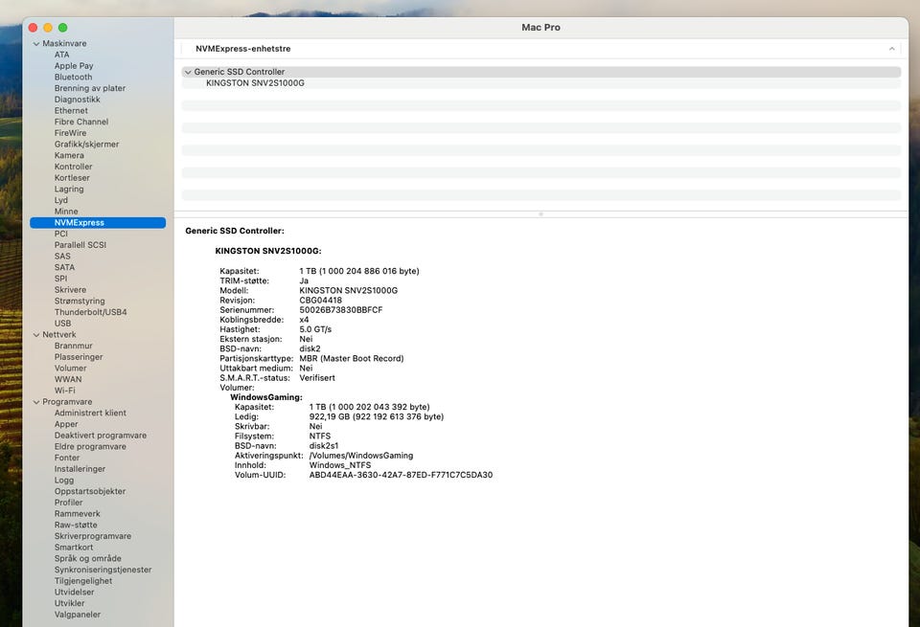This screenshot has width=920, height=627.
Task: Open Språk og område
Action: [x=88, y=558]
